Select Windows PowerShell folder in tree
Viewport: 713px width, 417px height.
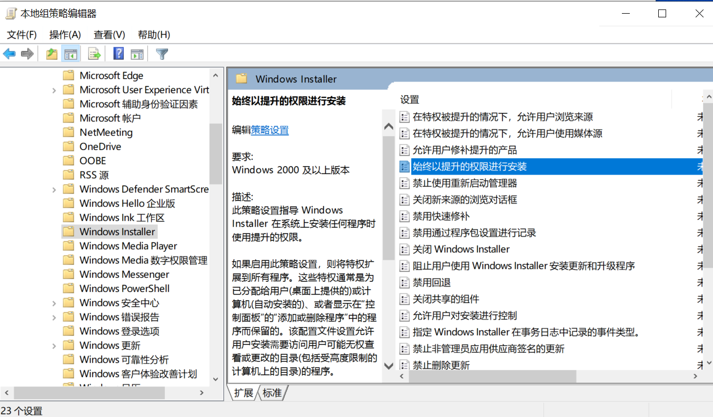pyautogui.click(x=124, y=289)
